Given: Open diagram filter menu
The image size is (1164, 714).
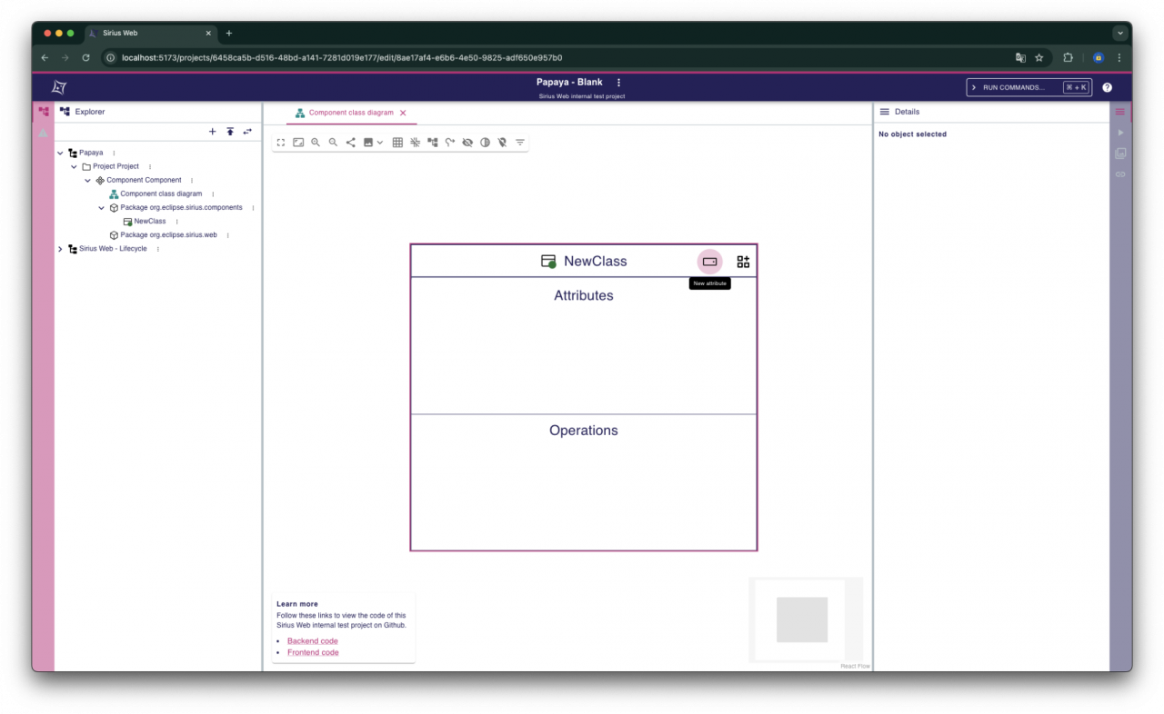Looking at the screenshot, I should coord(520,143).
